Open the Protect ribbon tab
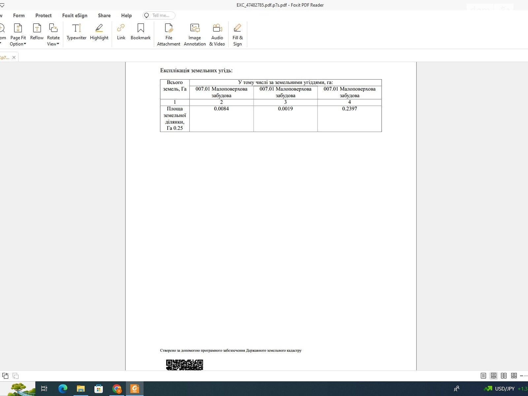Image resolution: width=528 pixels, height=396 pixels. (44, 16)
